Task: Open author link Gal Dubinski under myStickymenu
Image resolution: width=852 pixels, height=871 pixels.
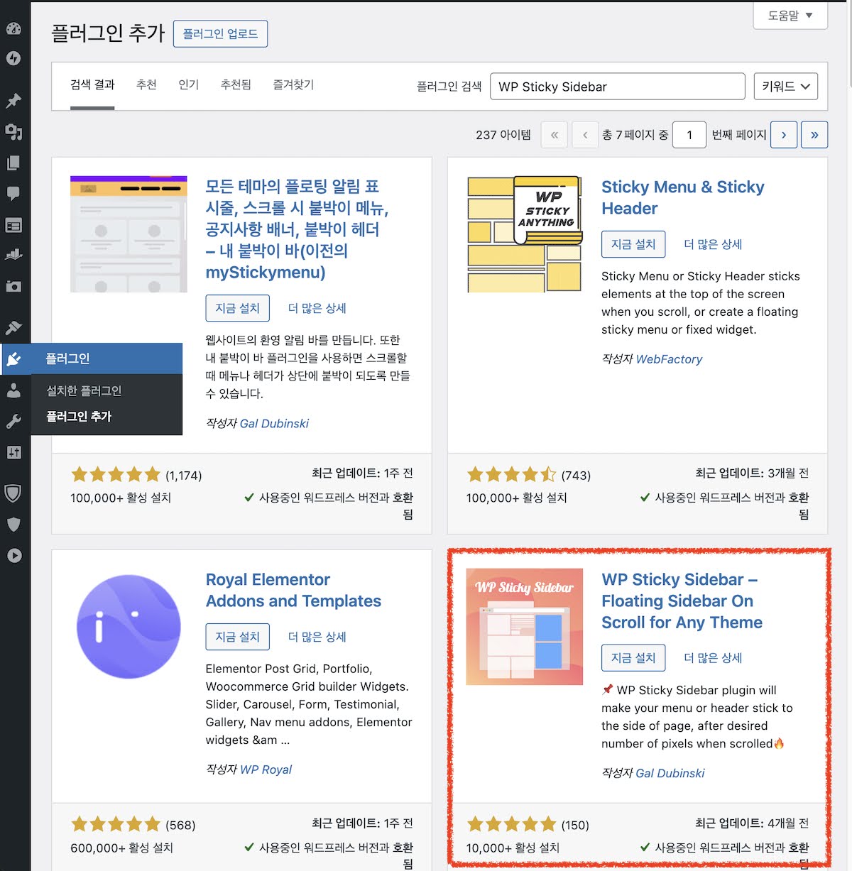Action: pyautogui.click(x=274, y=423)
